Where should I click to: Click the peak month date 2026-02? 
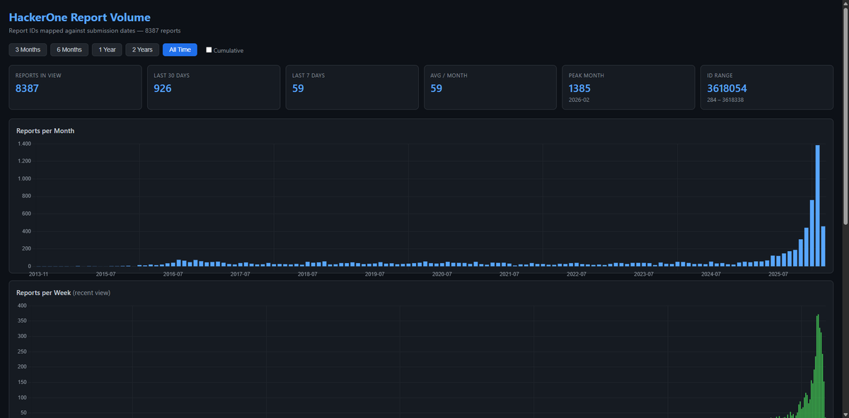click(x=579, y=100)
